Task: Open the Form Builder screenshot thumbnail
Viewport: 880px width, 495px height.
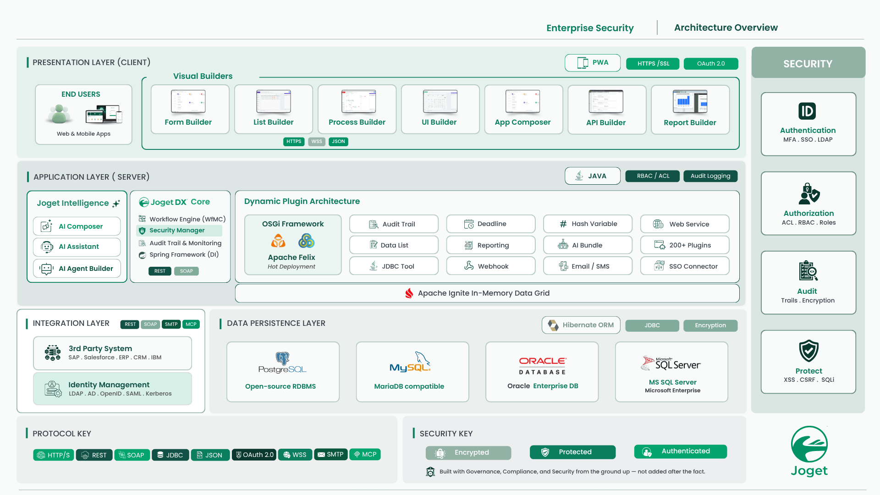Action: (x=188, y=101)
